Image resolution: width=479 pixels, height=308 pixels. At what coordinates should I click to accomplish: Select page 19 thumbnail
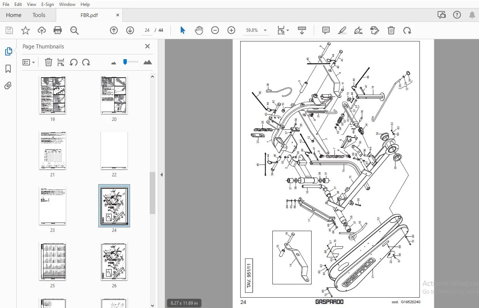point(52,95)
